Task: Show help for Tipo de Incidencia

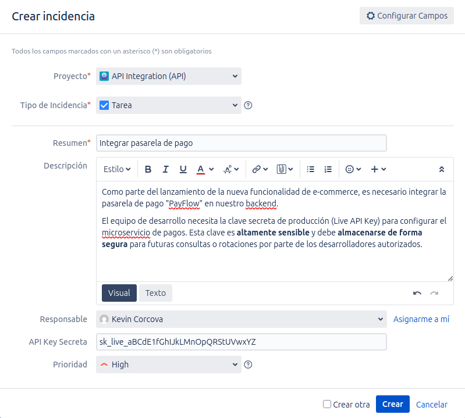Action: [248, 105]
